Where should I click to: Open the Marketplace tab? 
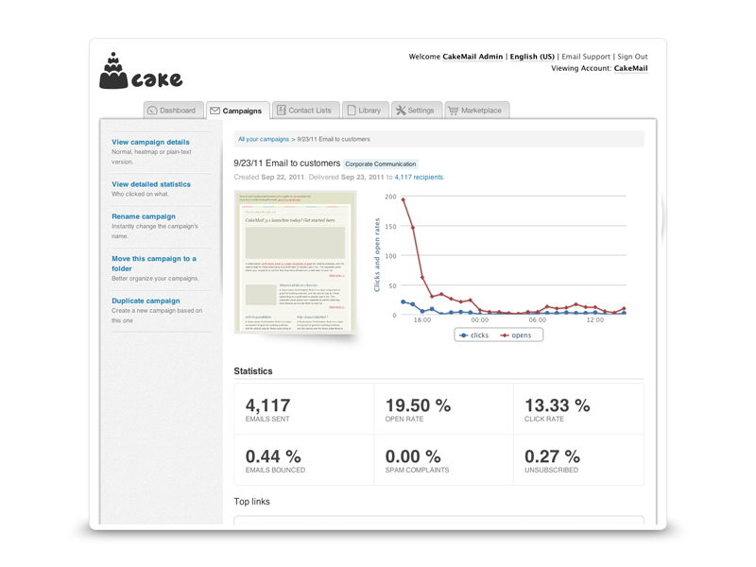[477, 111]
